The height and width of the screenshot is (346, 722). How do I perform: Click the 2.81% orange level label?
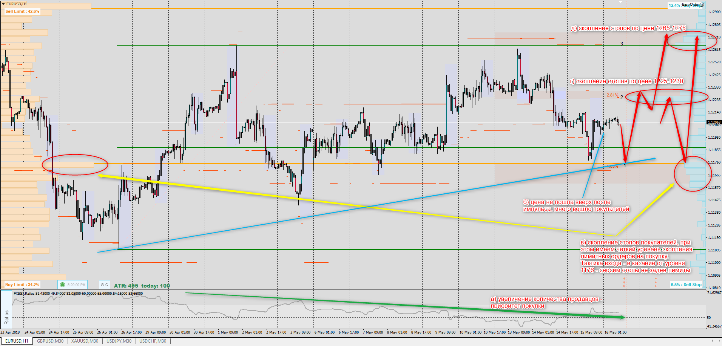click(x=612, y=95)
